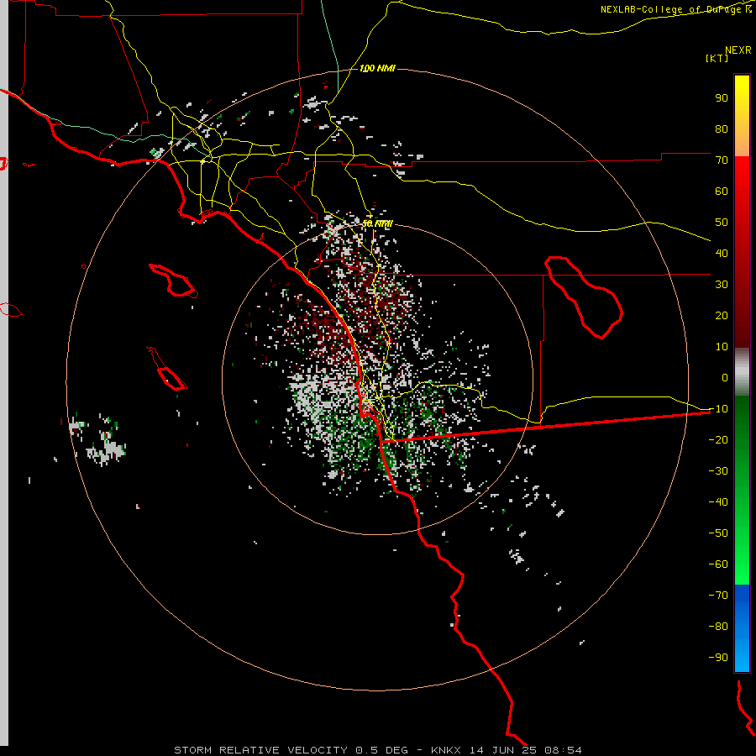Image resolution: width=756 pixels, height=756 pixels.
Task: Click the 40 value on velocity scale
Action: 722,254
